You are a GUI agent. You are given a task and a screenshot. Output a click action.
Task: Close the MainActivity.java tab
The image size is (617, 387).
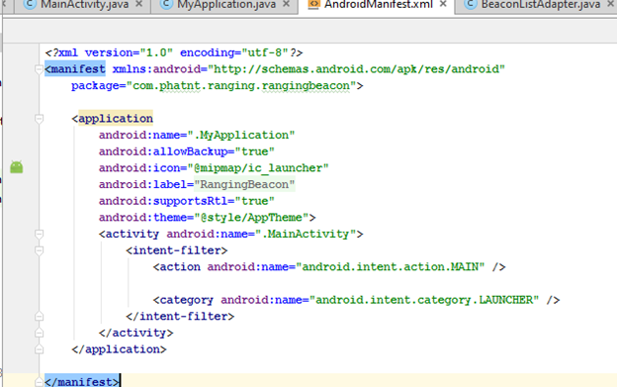tap(138, 4)
